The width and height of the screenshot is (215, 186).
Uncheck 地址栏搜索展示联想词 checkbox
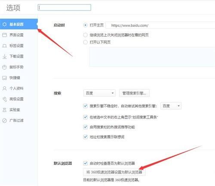pos(85,137)
